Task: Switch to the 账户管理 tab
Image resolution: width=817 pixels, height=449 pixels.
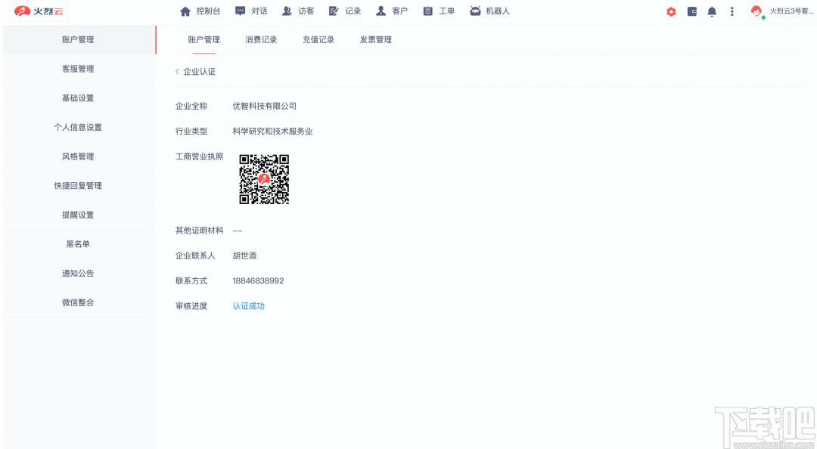Action: (203, 40)
